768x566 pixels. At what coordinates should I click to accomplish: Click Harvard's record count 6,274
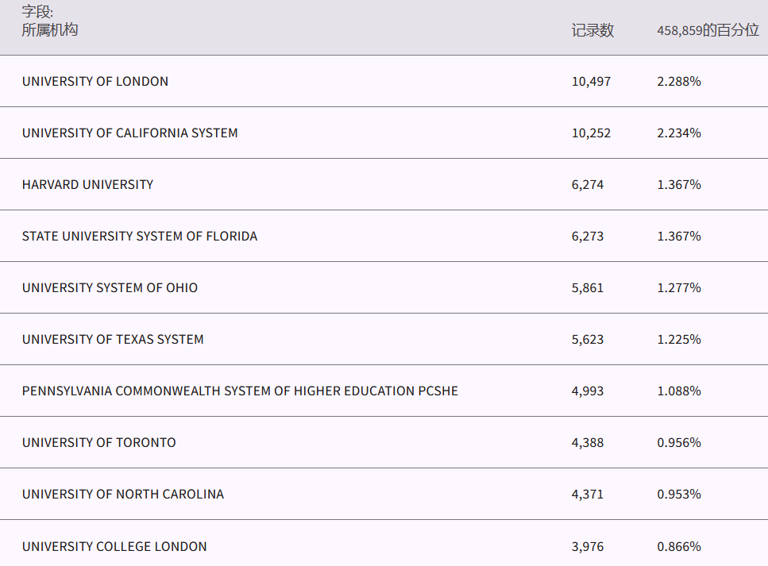click(x=588, y=184)
